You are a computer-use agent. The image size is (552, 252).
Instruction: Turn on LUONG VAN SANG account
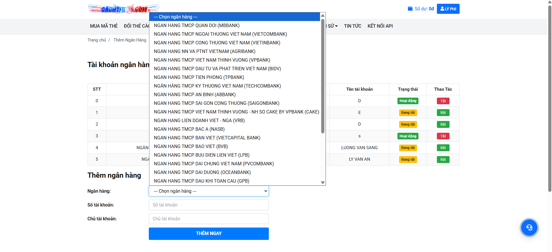click(443, 148)
